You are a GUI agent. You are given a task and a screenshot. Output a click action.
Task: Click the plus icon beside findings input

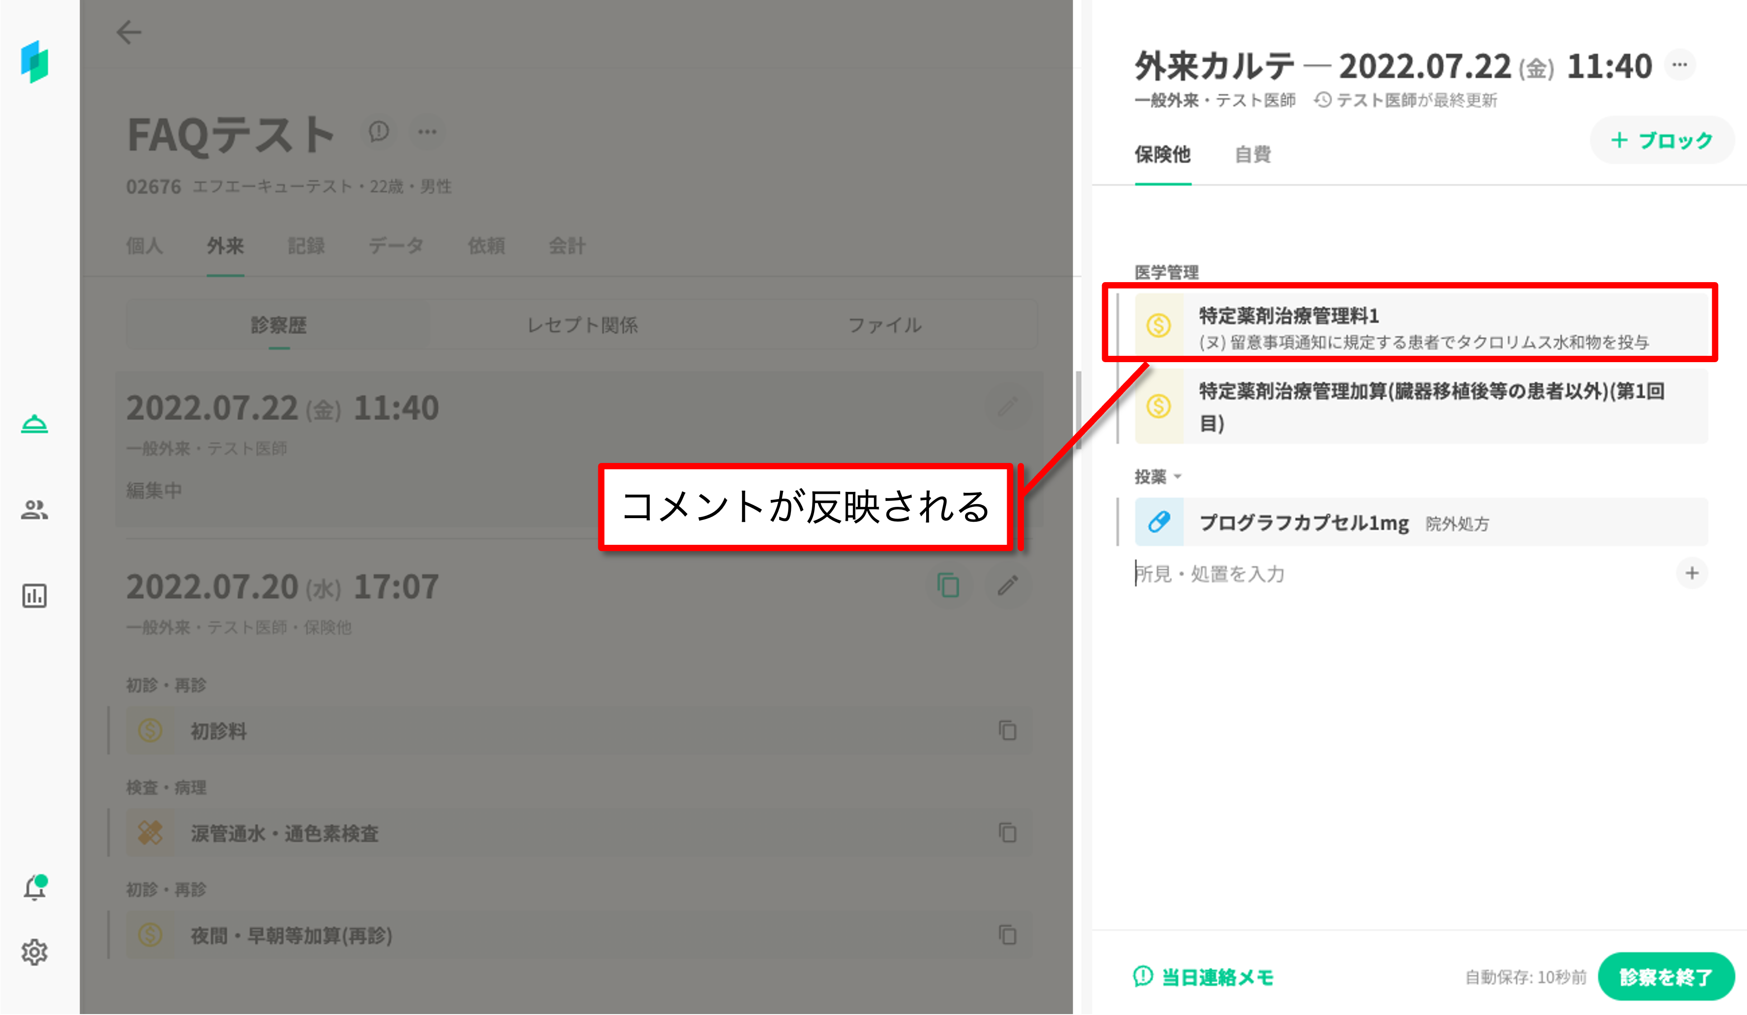[1691, 573]
